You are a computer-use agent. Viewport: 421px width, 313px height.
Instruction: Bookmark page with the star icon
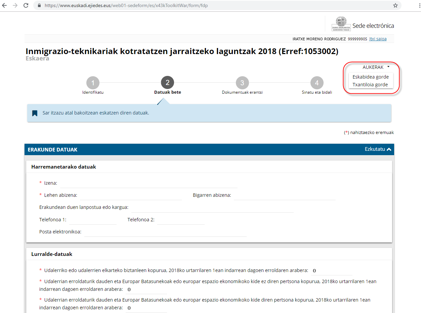tap(395, 6)
